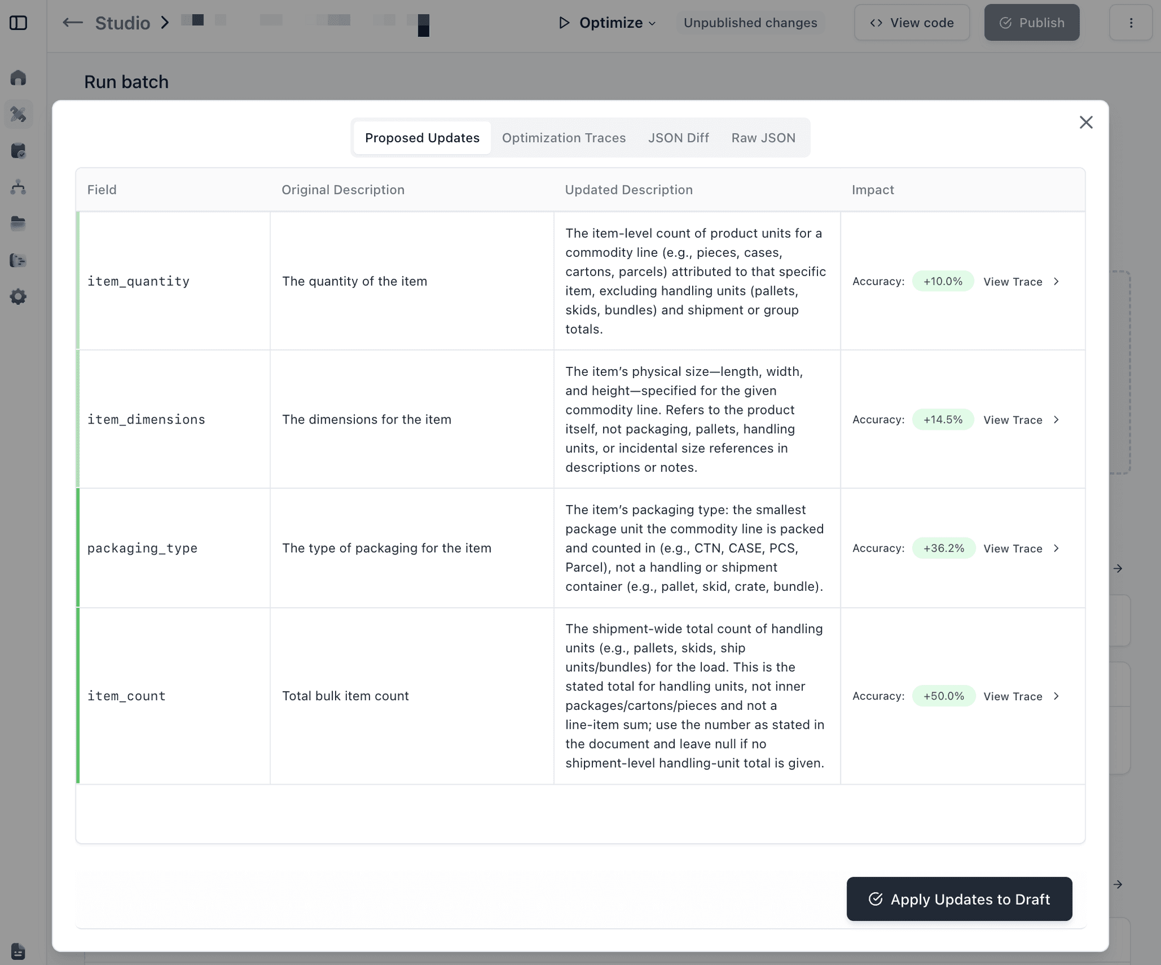Close the proposed updates dialog

pyautogui.click(x=1086, y=122)
